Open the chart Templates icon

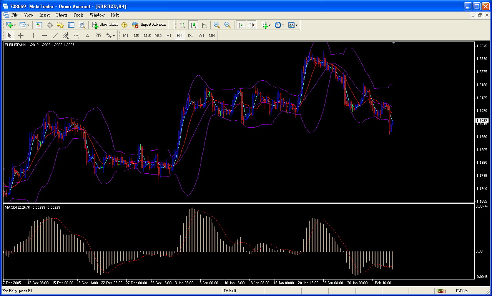point(291,25)
